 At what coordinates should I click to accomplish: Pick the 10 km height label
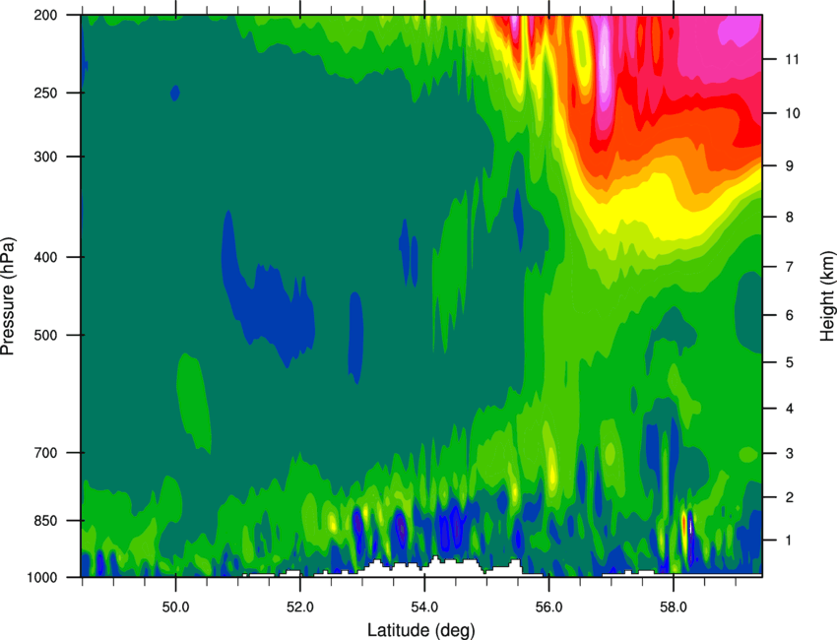[793, 113]
